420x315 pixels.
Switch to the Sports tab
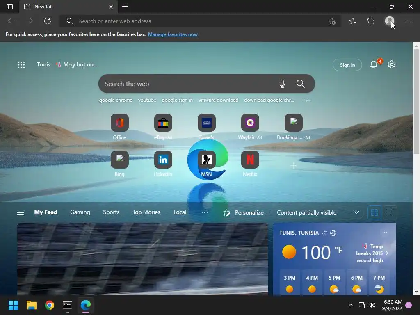(111, 212)
